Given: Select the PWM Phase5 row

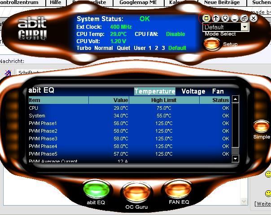Looking at the screenshot, I should (x=129, y=154).
